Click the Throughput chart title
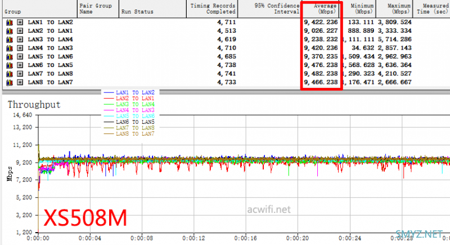 pyautogui.click(x=34, y=105)
